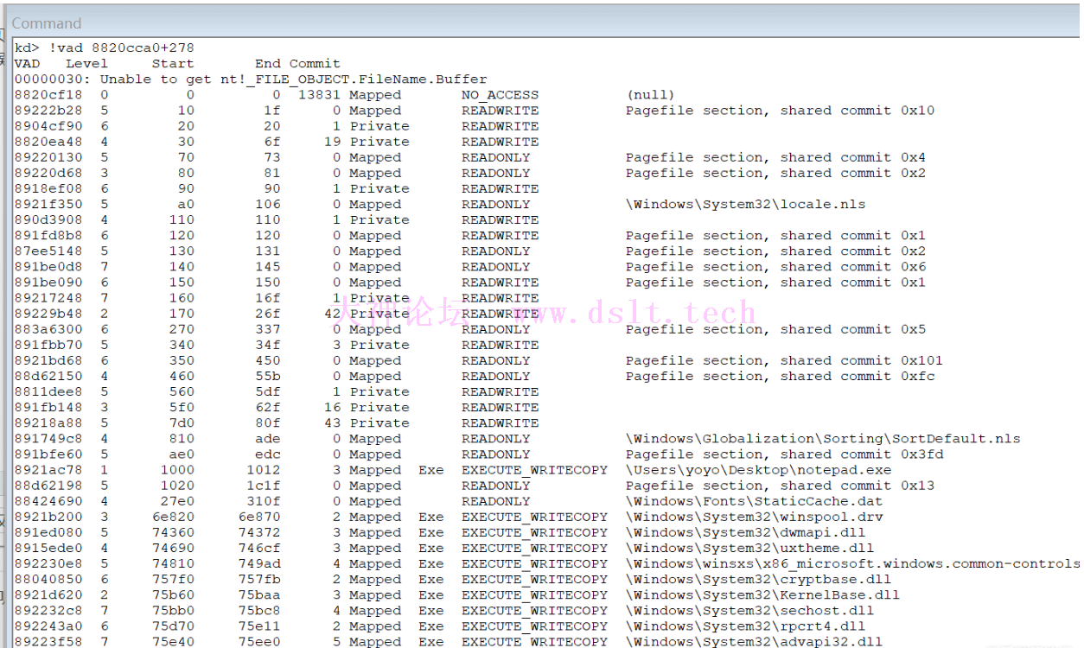The width and height of the screenshot is (1084, 648).
Task: Click the 'Level' column header text
Action: tap(86, 63)
